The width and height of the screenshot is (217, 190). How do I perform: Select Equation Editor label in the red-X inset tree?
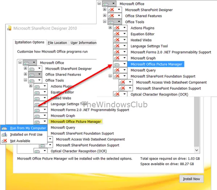pyautogui.click(x=142, y=34)
